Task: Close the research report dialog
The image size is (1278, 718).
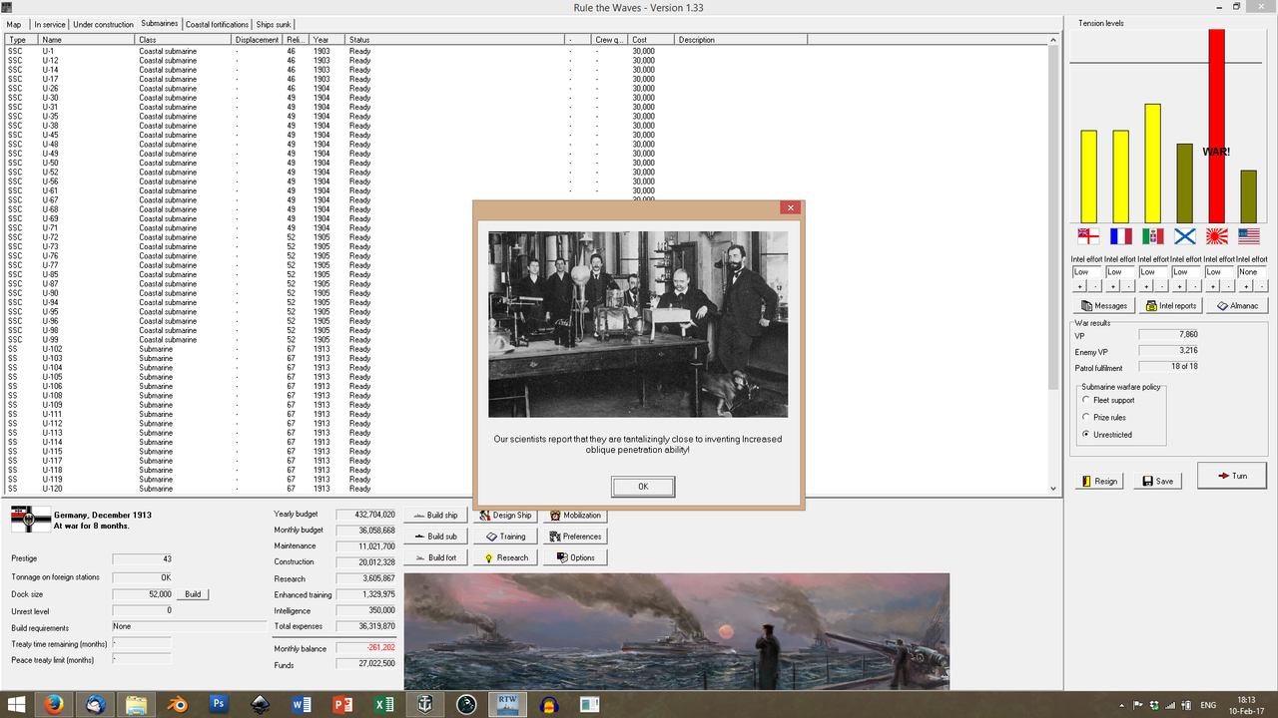Action: point(790,207)
